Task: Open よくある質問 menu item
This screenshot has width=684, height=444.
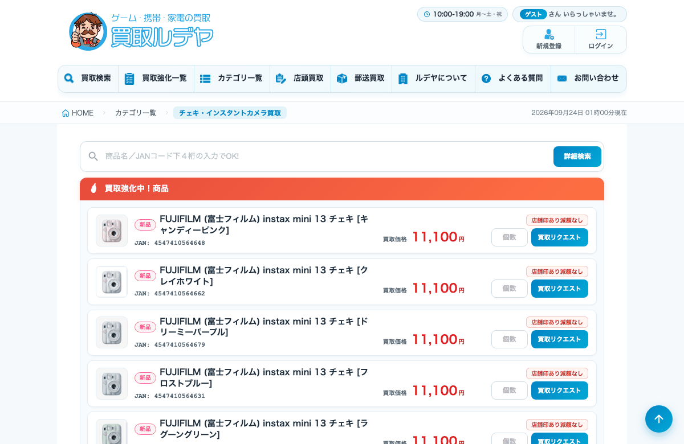Action: click(513, 79)
